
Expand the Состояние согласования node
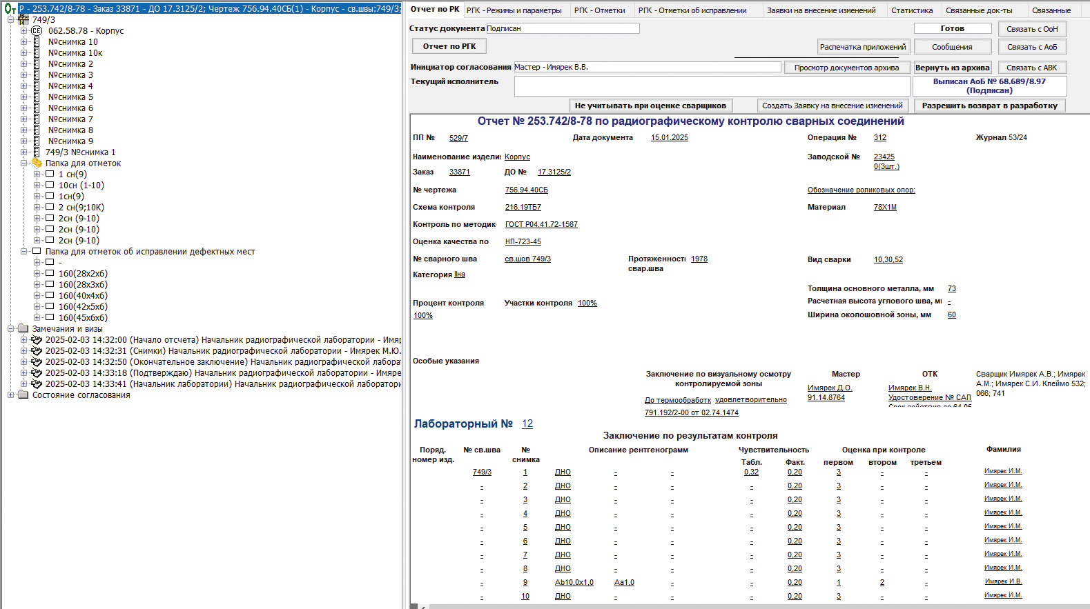click(11, 395)
